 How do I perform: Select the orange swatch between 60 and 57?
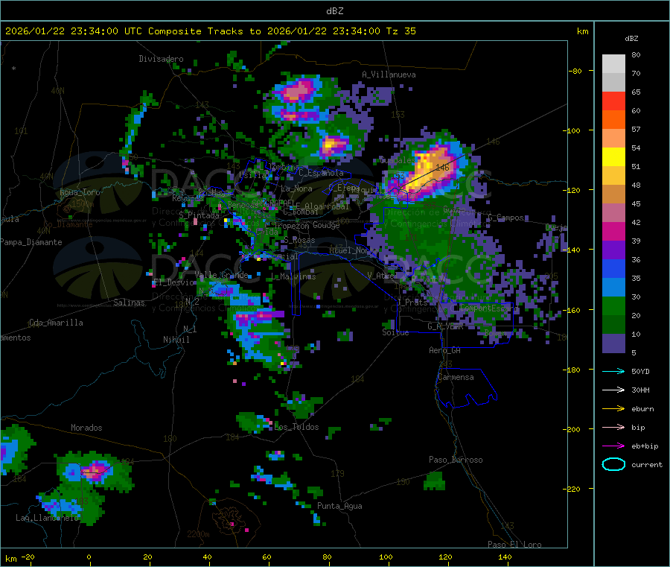point(613,120)
